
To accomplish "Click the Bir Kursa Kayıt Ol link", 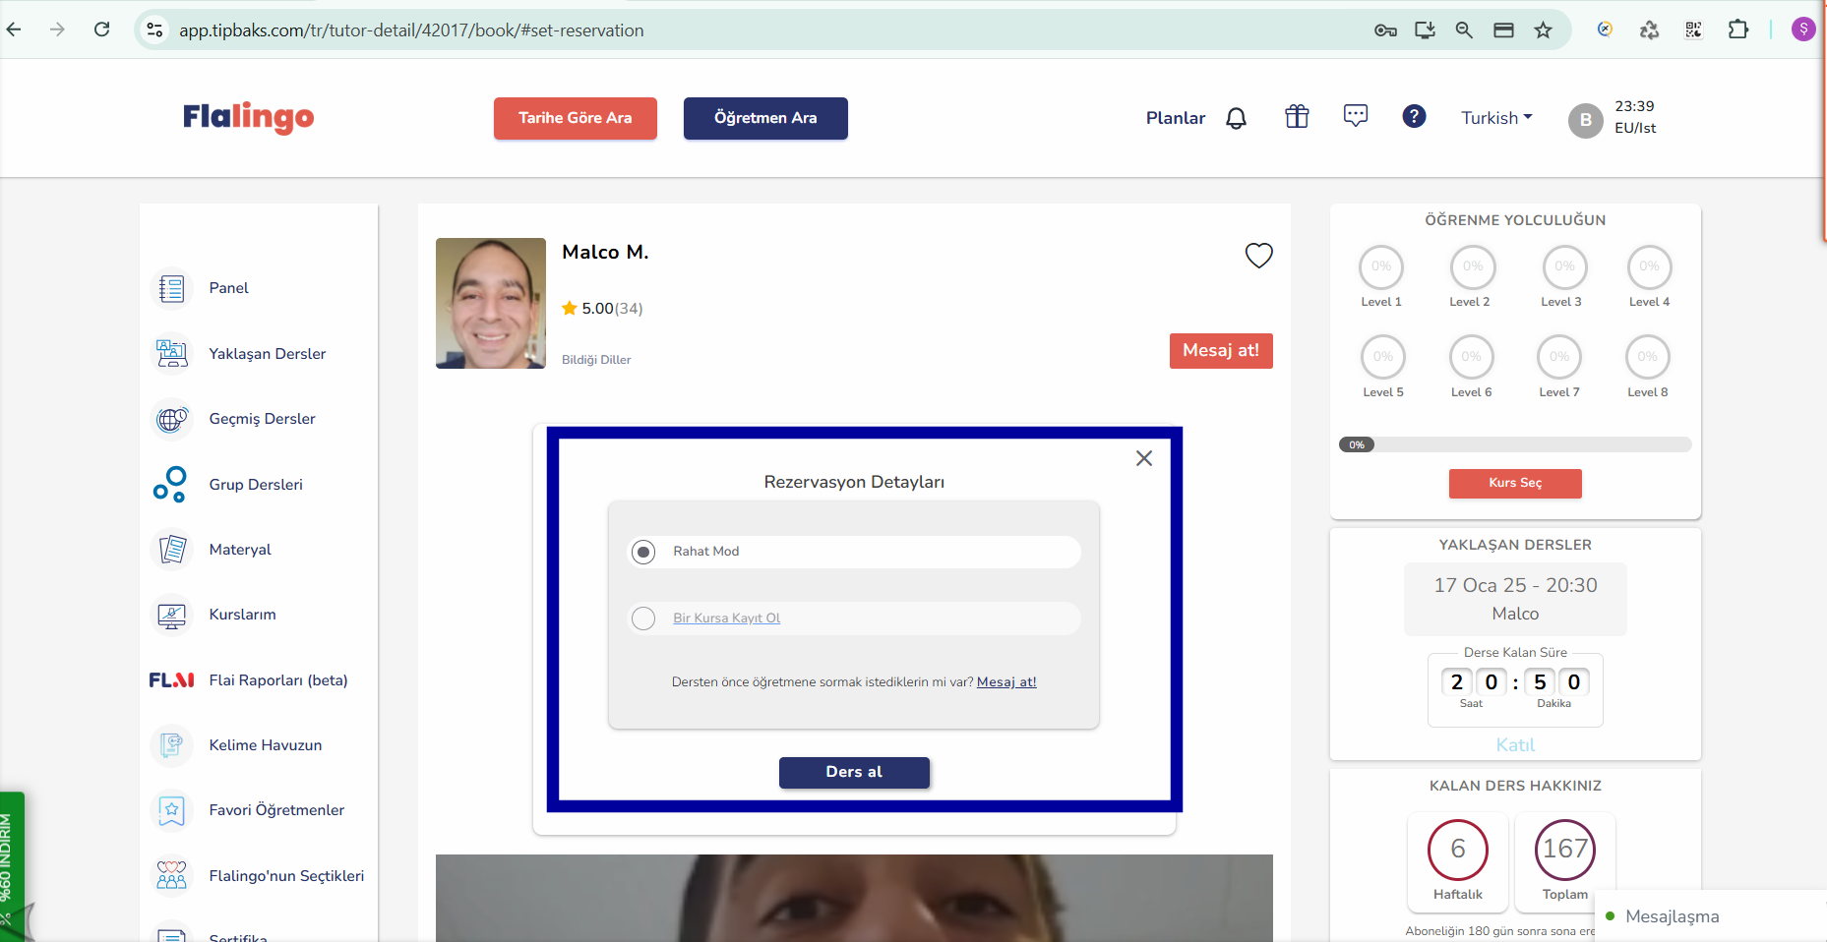I will click(727, 618).
